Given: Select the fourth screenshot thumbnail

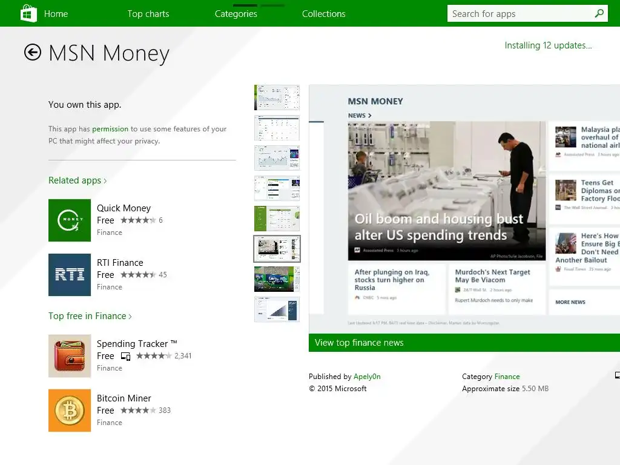Looking at the screenshot, I should (x=277, y=188).
